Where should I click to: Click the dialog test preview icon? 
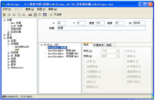pyautogui.click(x=45, y=15)
